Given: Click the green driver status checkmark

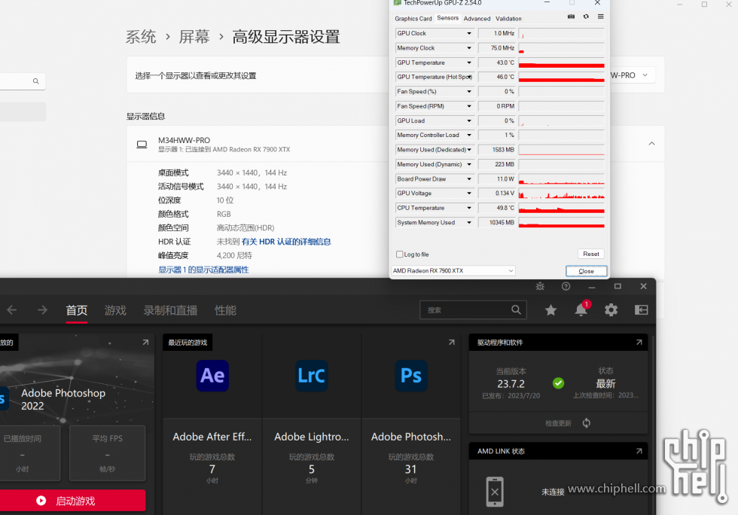Looking at the screenshot, I should click(x=558, y=383).
